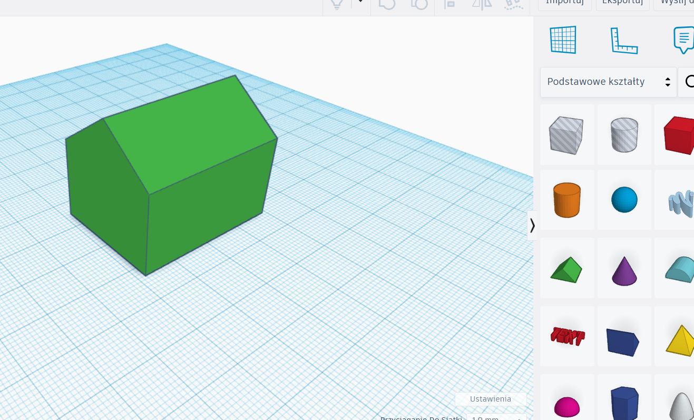Click the Importuj button
Viewport: 694px width, 420px height.
coord(565,3)
